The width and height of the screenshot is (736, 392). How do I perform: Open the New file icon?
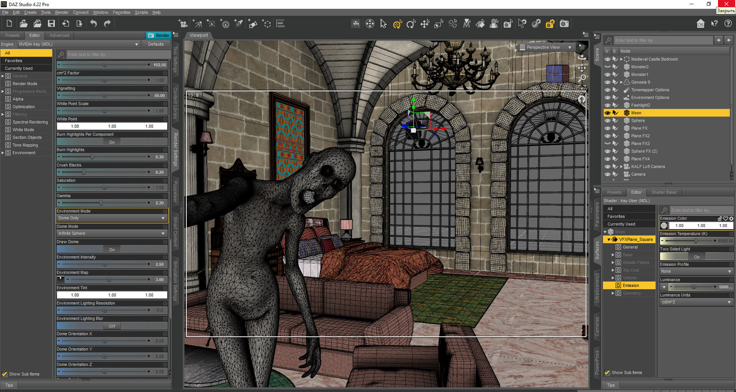(x=9, y=24)
